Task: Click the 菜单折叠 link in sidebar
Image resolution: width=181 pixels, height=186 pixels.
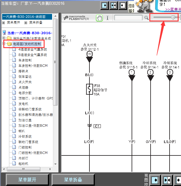Action: (36, 23)
